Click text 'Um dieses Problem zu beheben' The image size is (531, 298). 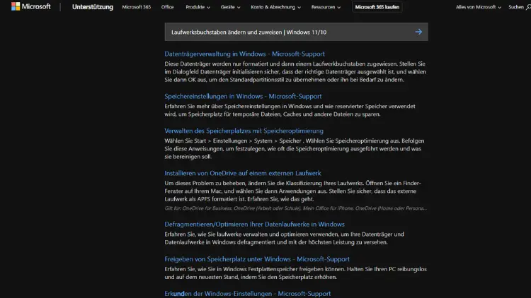click(205, 183)
